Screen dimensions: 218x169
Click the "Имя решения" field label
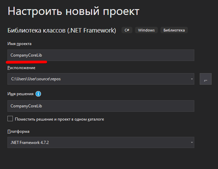(20, 94)
